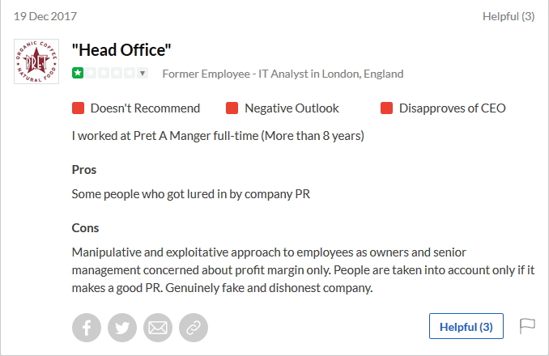Share the review on Facebook
The height and width of the screenshot is (356, 549).
[87, 327]
